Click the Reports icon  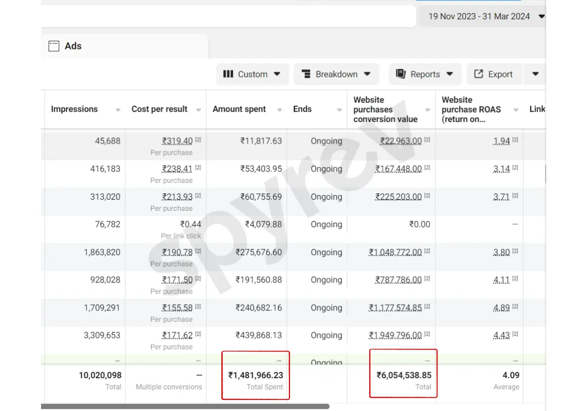400,74
